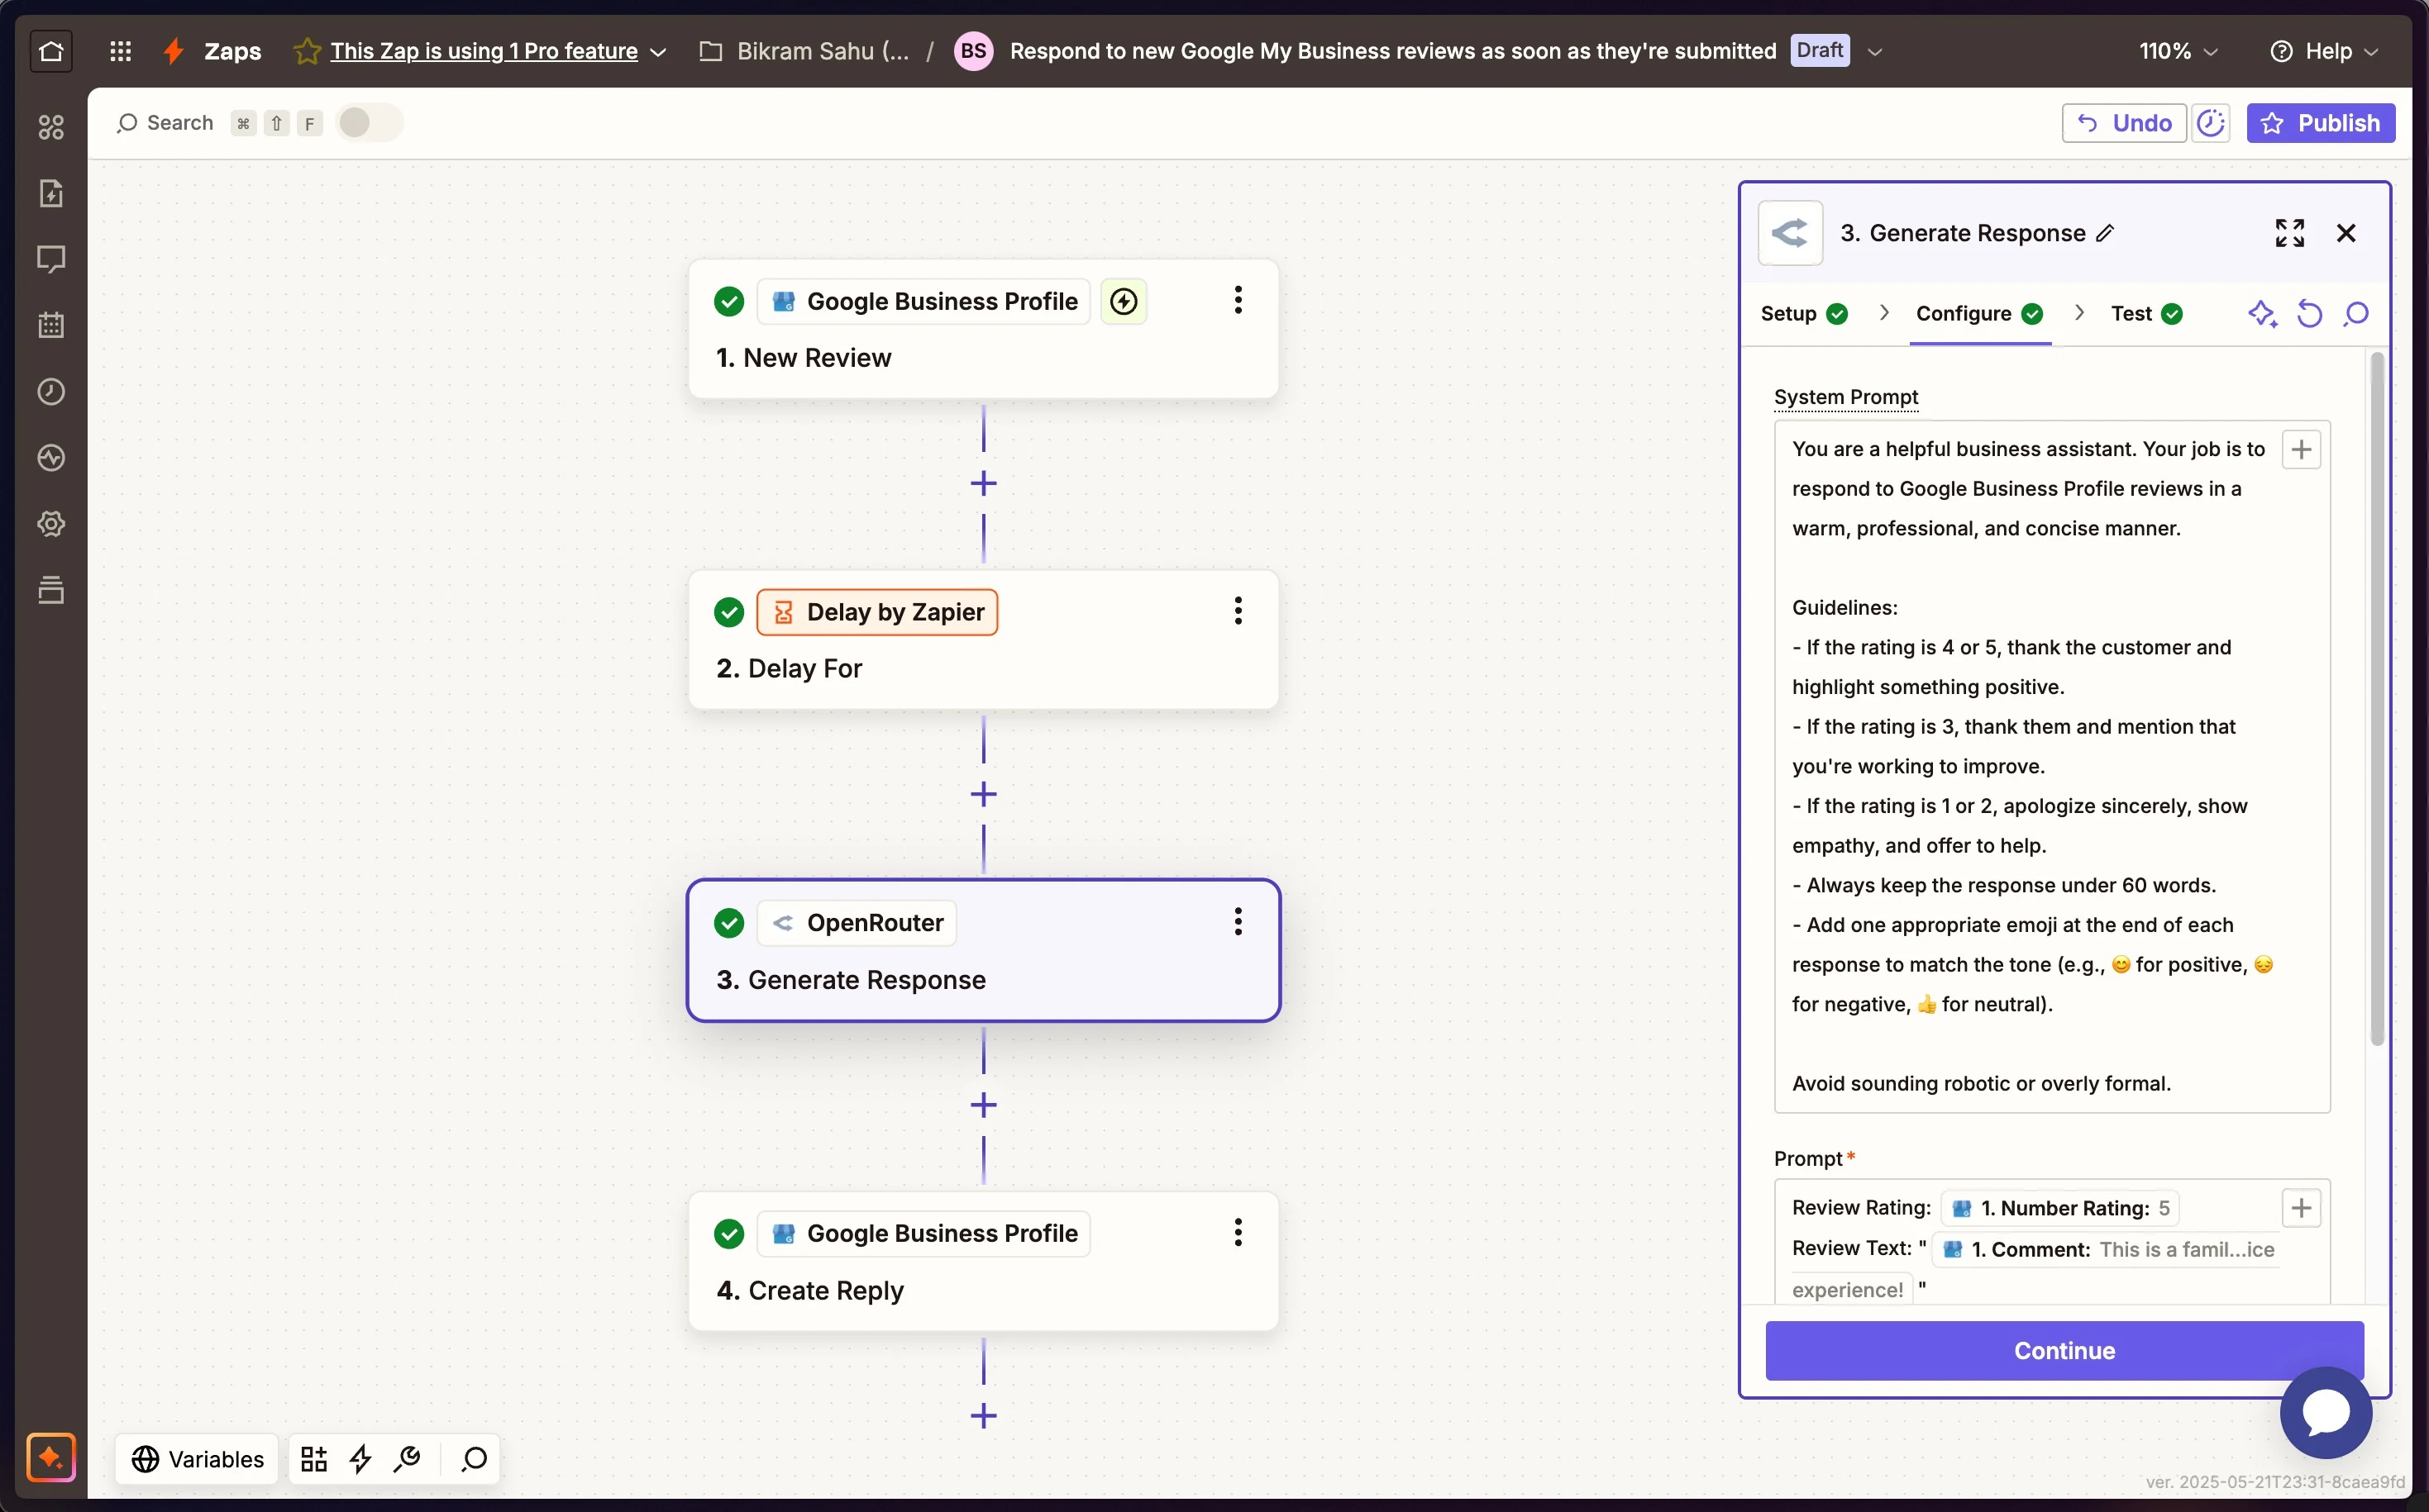Click the Publish button
The image size is (2429, 1512).
(x=2320, y=123)
